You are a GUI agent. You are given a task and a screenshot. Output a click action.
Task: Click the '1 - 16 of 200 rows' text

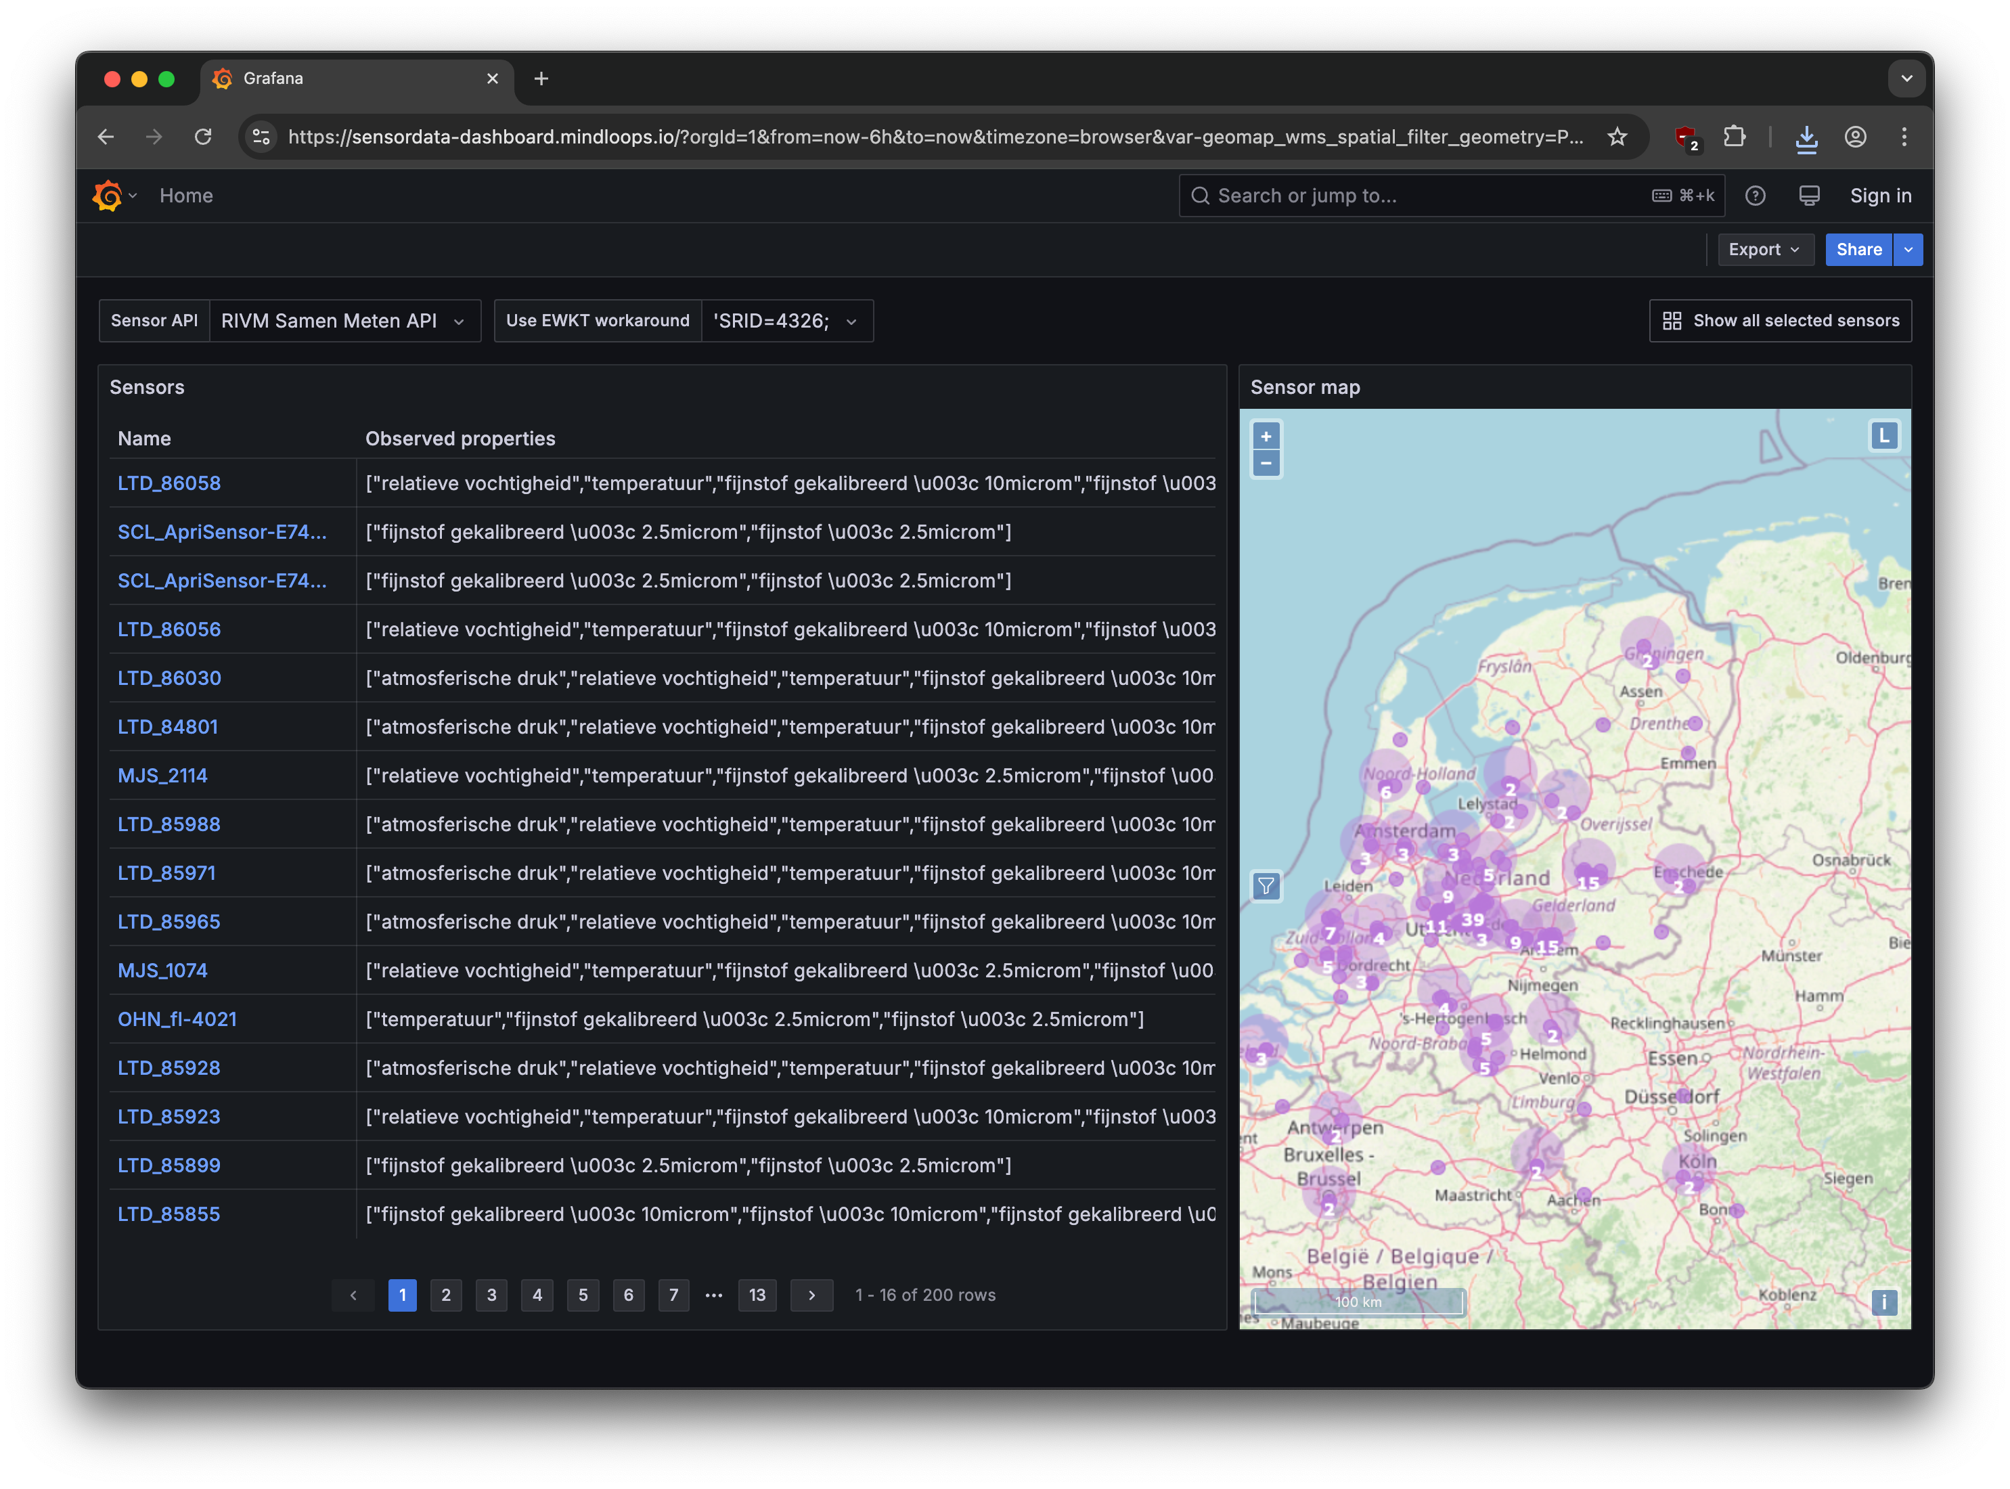[924, 1295]
